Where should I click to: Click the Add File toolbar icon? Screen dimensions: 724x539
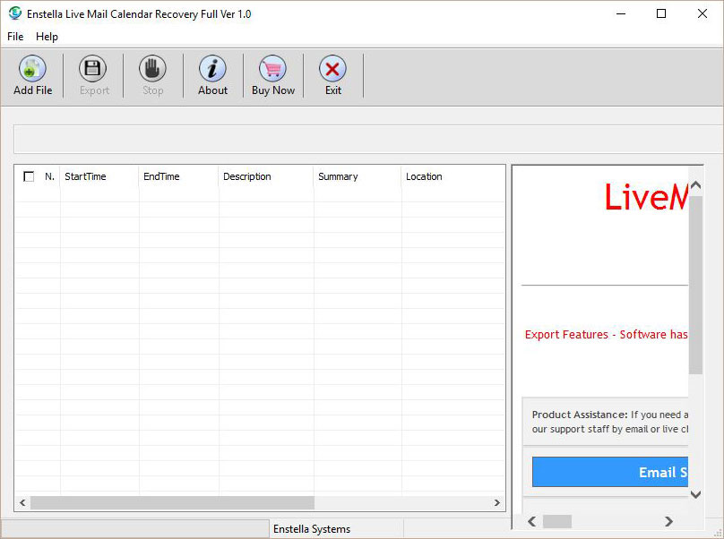pyautogui.click(x=32, y=69)
